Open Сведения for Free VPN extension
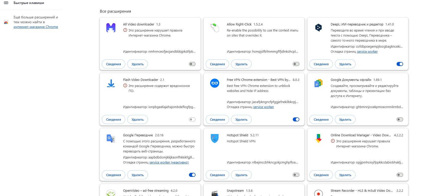 tap(217, 119)
